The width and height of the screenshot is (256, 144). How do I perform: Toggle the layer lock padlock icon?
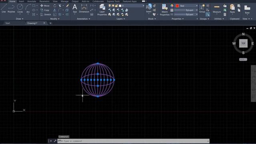coord(116,6)
